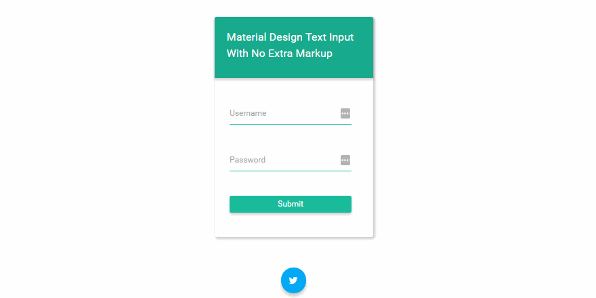The image size is (596, 298).
Task: Open autofill icon in Password field
Action: [x=345, y=161]
